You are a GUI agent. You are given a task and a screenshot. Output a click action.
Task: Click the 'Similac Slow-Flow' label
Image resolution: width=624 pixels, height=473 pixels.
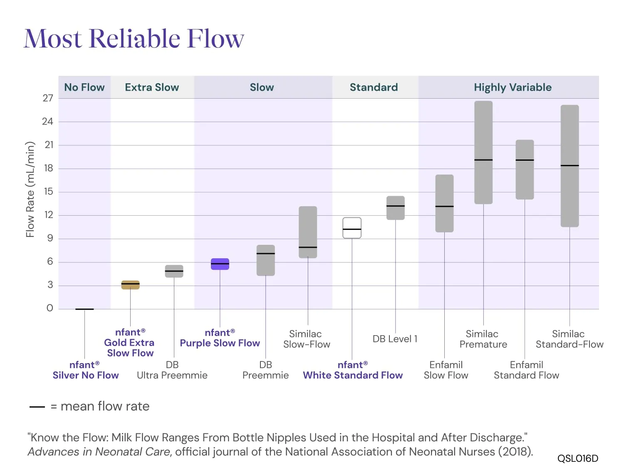point(307,339)
